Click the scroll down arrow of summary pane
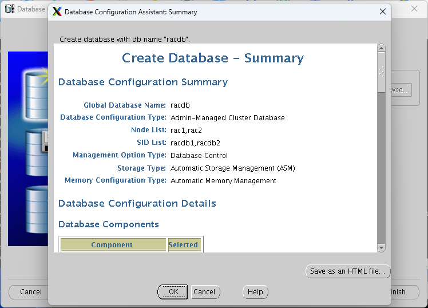This screenshot has height=308, width=428. 381,248
